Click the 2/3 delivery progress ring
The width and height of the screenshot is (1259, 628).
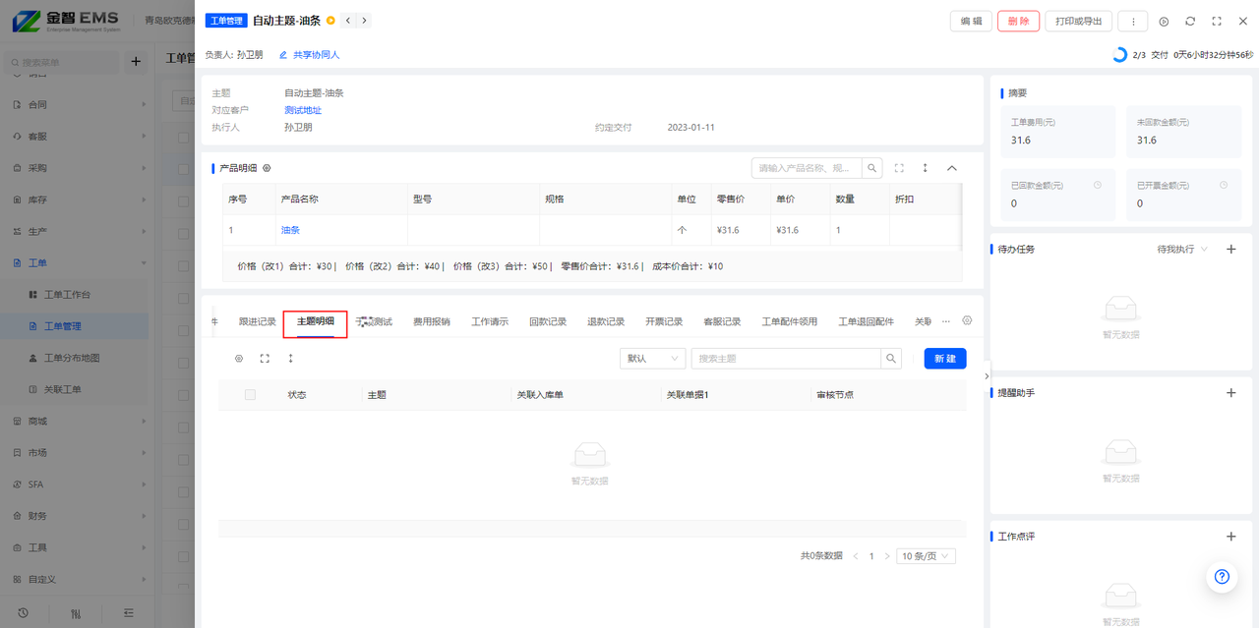(1119, 55)
